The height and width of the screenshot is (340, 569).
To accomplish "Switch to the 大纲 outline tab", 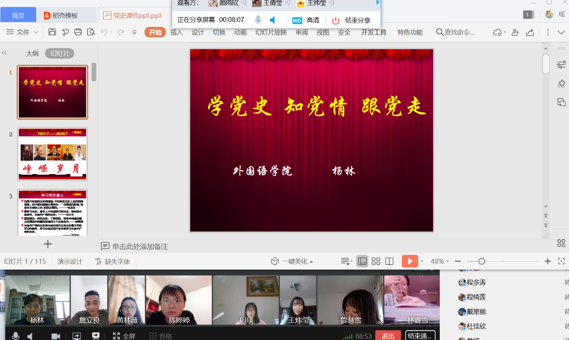I will tap(32, 53).
